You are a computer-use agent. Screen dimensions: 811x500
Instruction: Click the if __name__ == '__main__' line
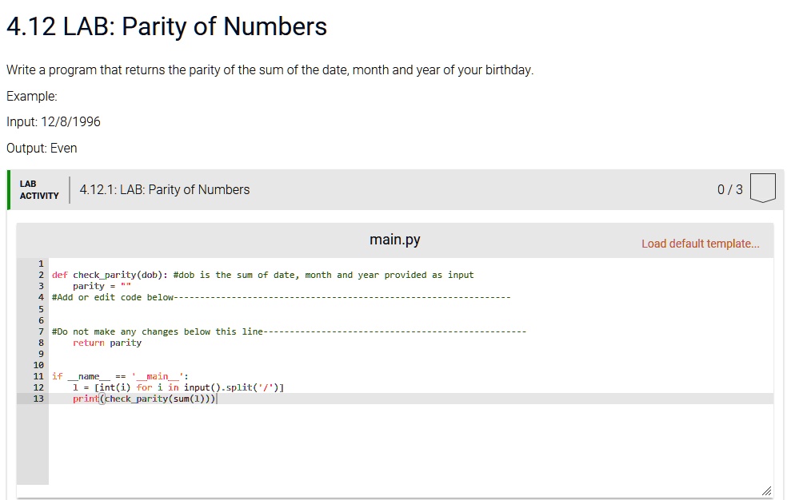tap(120, 376)
